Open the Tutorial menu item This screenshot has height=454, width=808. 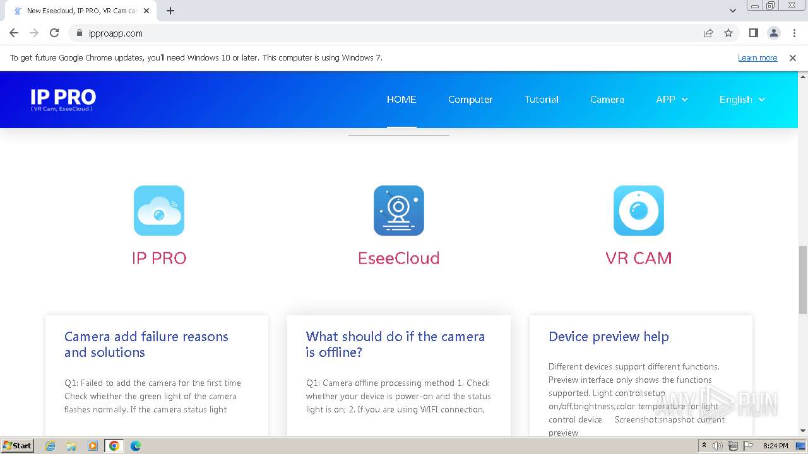542,100
